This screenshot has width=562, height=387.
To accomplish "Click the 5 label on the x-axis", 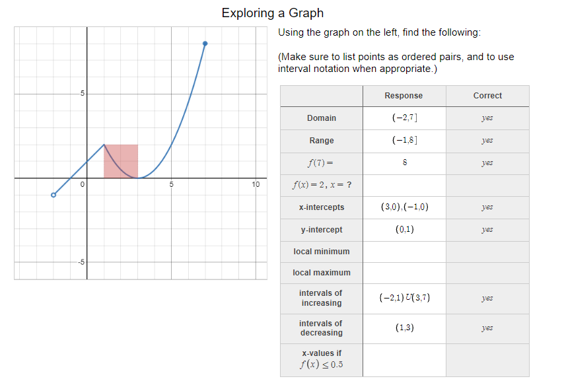I will tap(171, 186).
